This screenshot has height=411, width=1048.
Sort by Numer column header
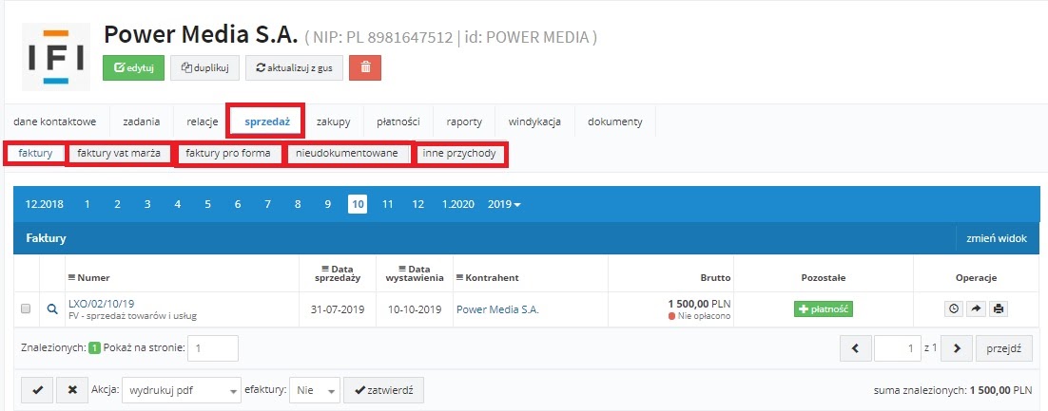(x=88, y=277)
